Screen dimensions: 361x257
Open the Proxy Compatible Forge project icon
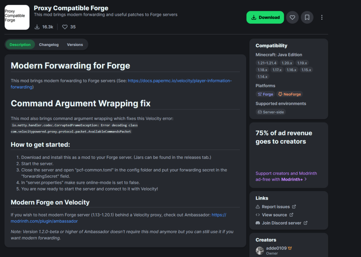coord(17,17)
